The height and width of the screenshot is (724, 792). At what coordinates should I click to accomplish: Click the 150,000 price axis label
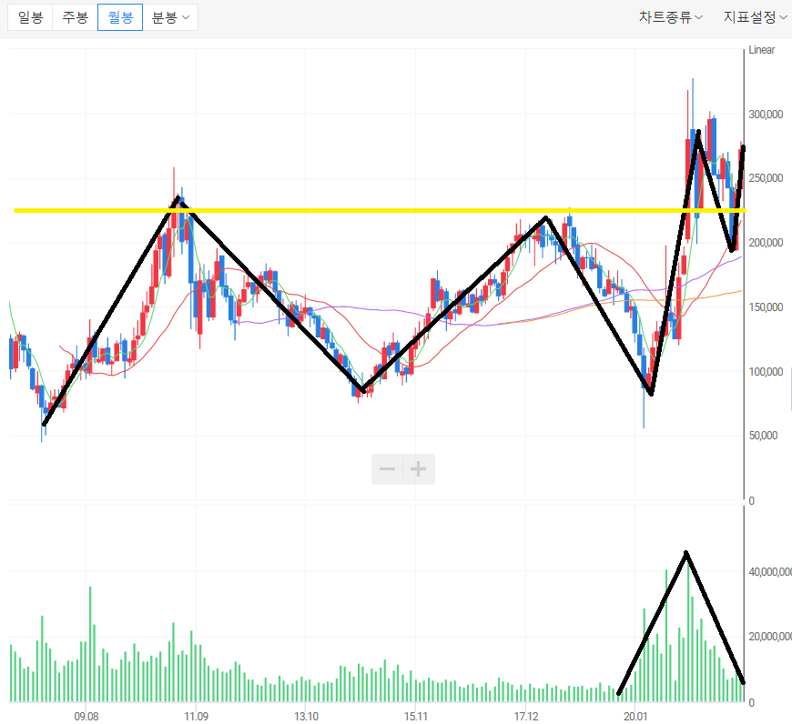tap(766, 307)
